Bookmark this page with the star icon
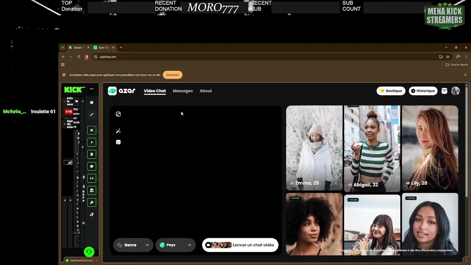This screenshot has width=471, height=265. point(447,57)
